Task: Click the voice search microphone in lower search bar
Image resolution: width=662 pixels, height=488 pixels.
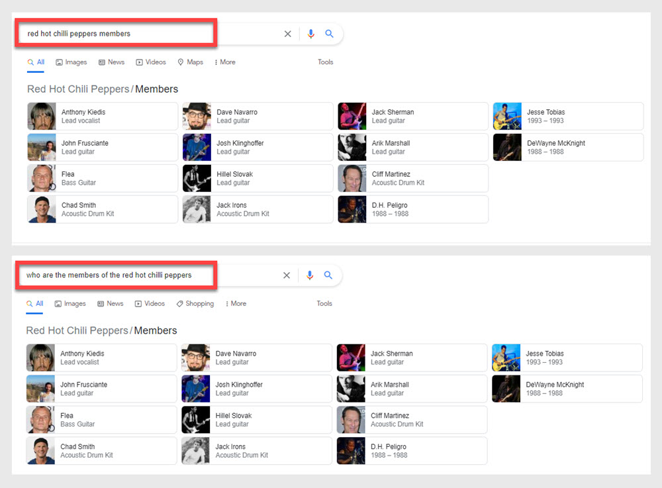Action: tap(310, 275)
